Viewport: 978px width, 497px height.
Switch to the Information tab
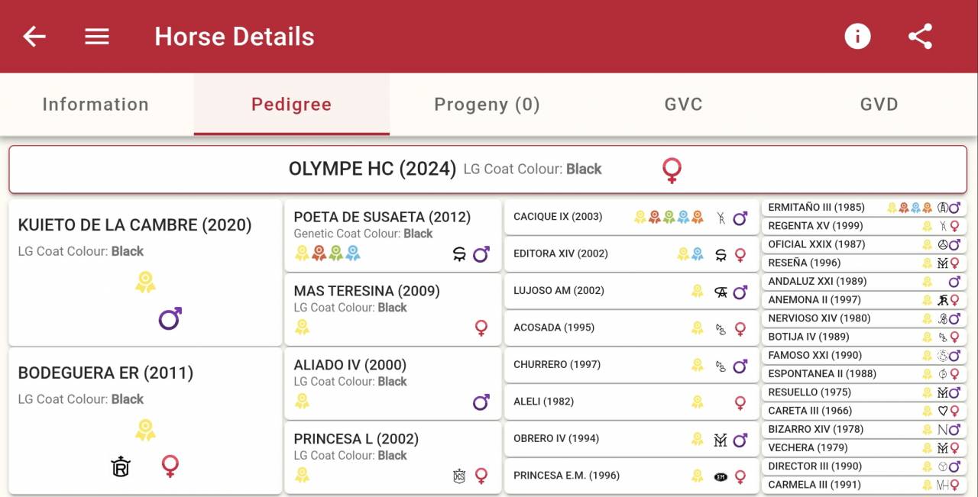[x=96, y=105]
